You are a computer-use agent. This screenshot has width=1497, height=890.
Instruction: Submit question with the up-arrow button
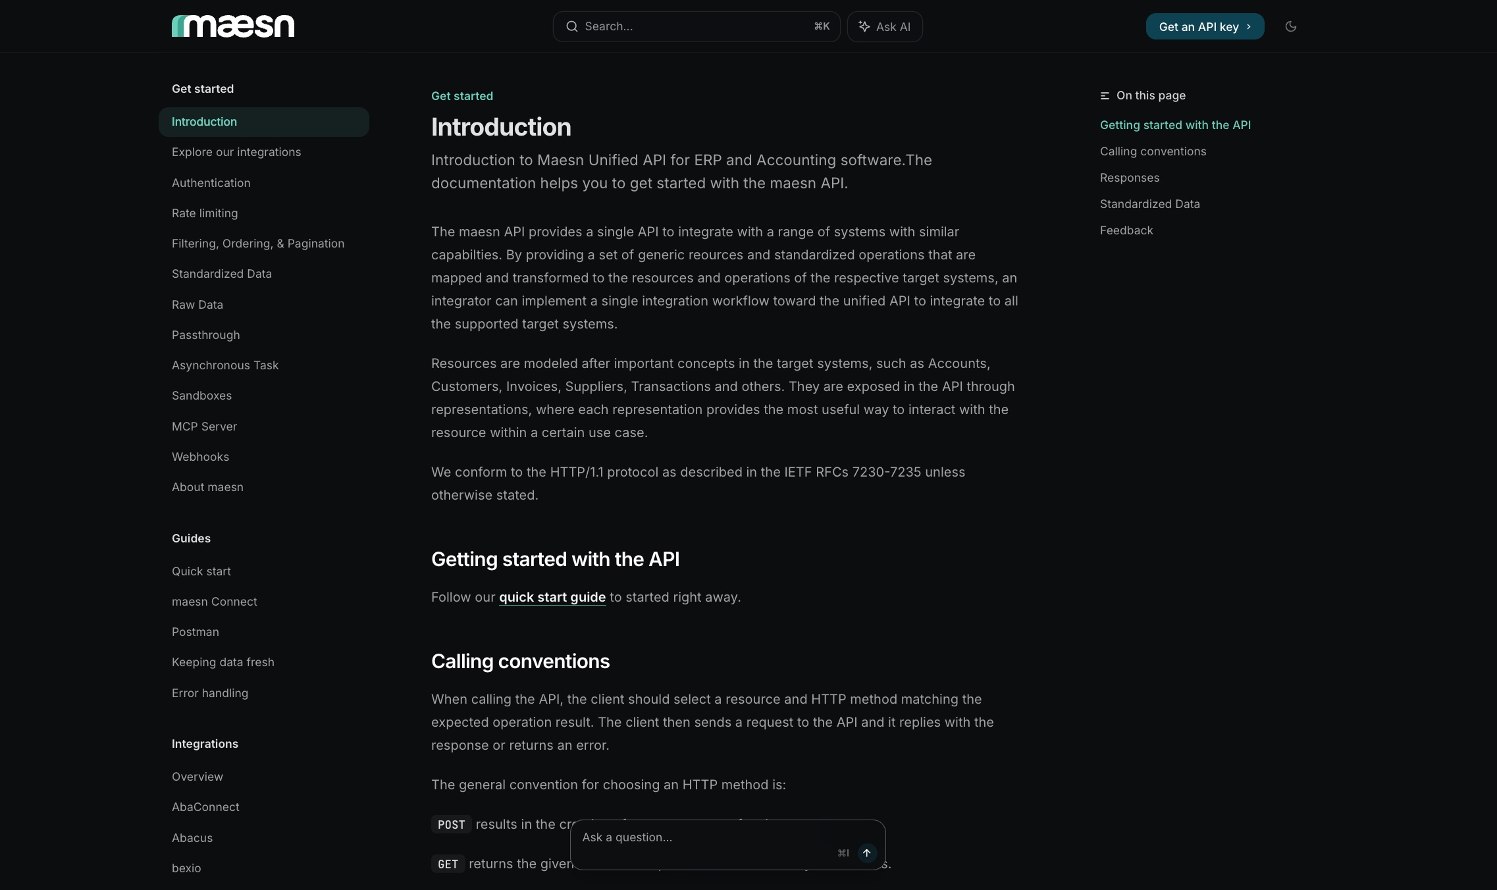tap(867, 853)
